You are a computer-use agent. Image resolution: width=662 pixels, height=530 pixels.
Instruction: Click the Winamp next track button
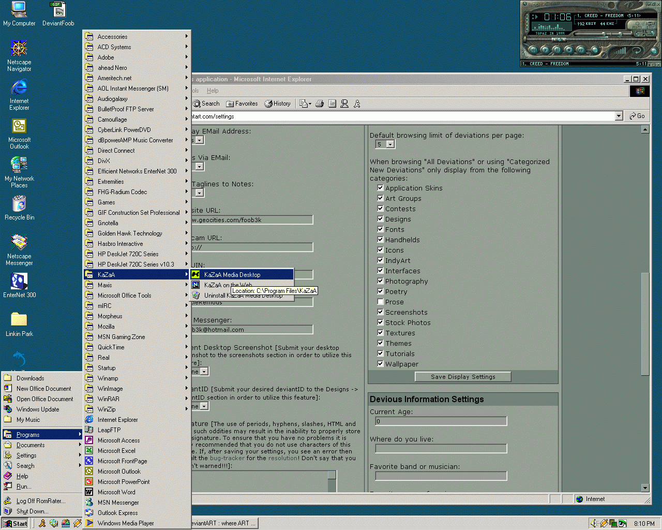coord(581,50)
